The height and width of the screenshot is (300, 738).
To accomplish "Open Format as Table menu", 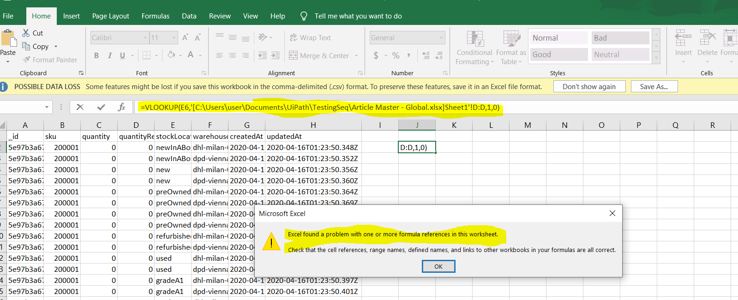I will click(511, 48).
